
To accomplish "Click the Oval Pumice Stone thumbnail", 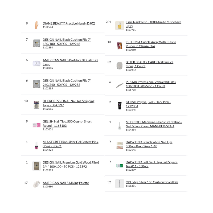I will [x=120, y=65].
